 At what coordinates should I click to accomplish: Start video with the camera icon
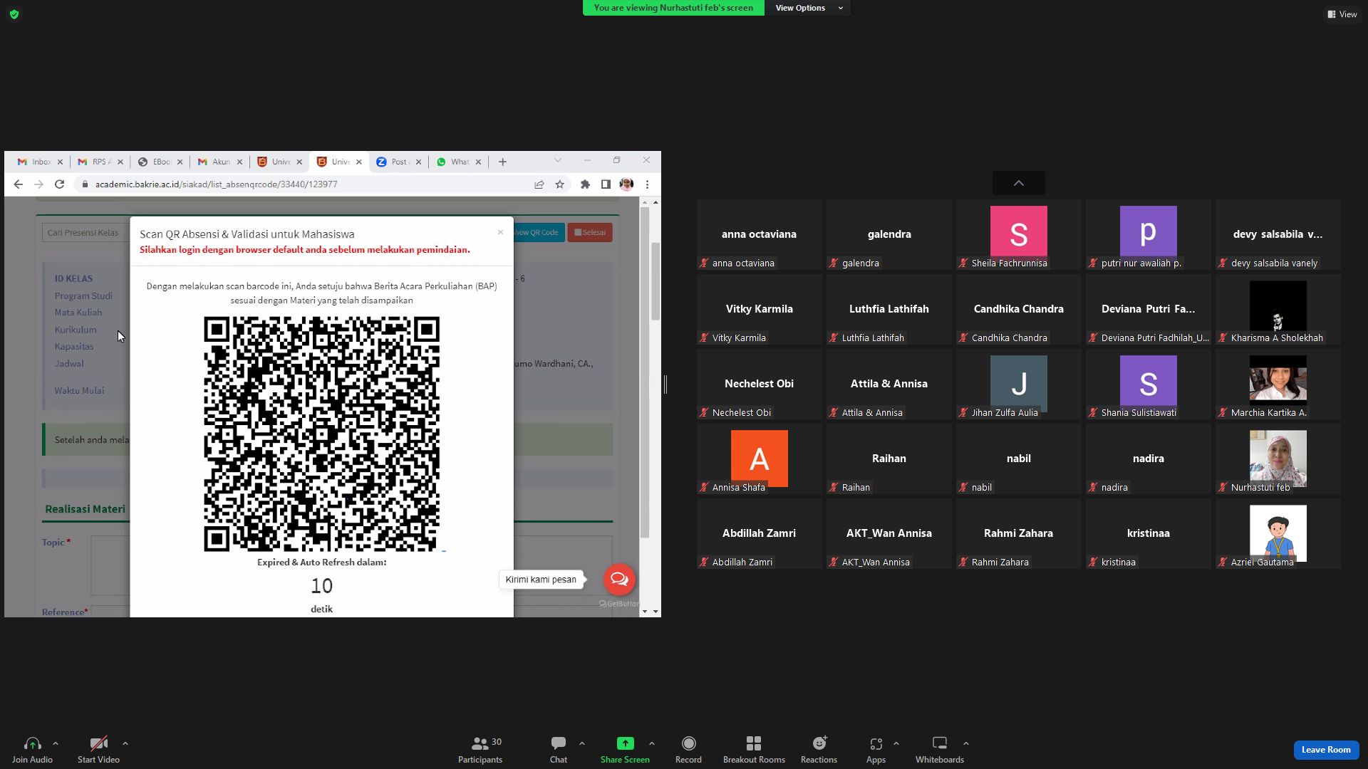click(x=98, y=743)
